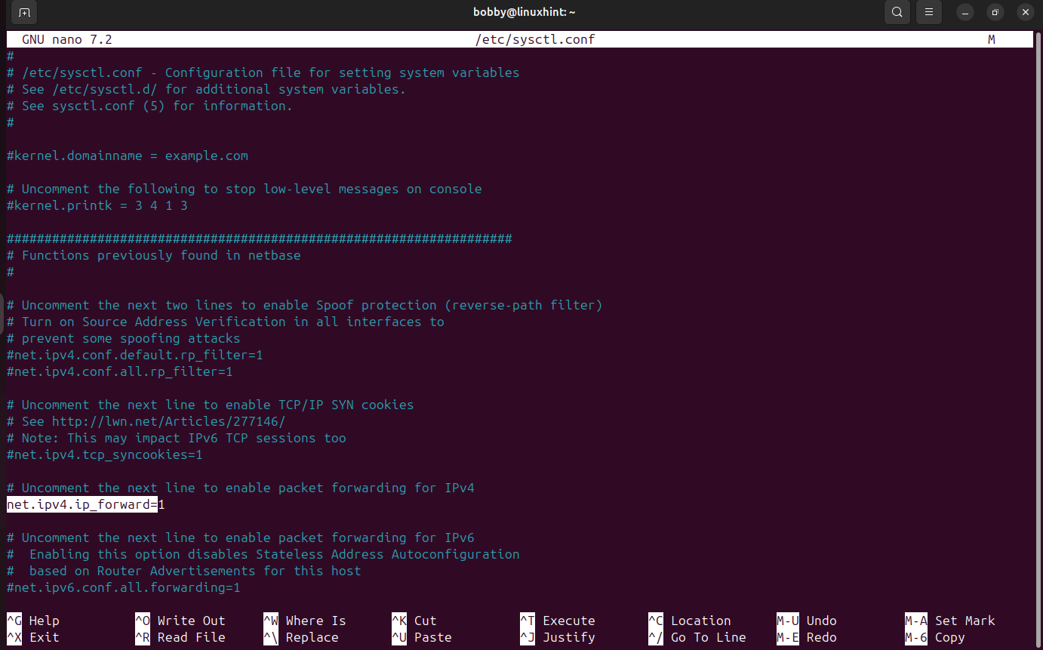The height and width of the screenshot is (650, 1043).
Task: Click the #net.ipv4.conf.default.rp_filter=1 line
Action: [x=135, y=355]
